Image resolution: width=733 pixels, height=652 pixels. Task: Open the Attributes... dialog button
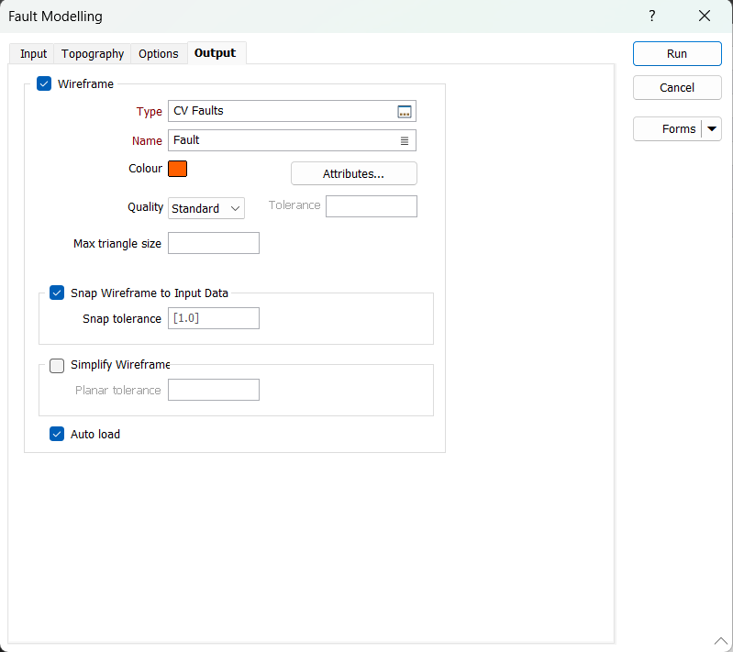pos(353,173)
